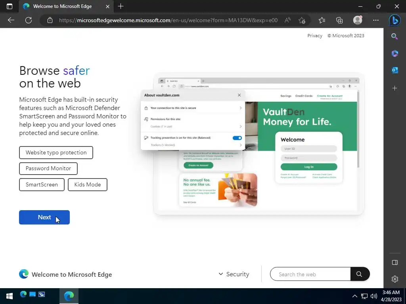Add a new sidebar app
The width and height of the screenshot is (406, 304).
point(395,88)
